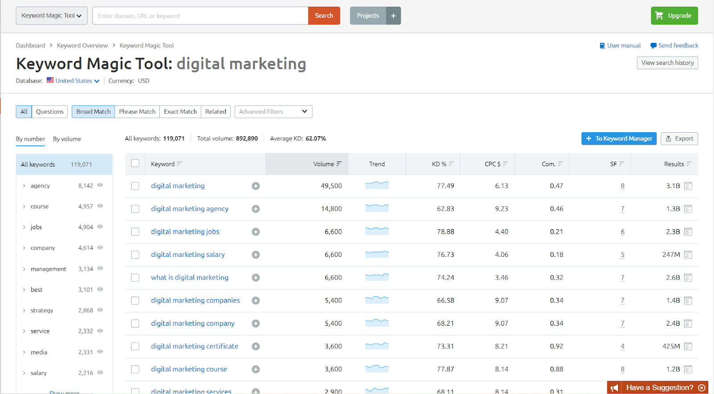
Task: Add 'digital marketing course' via plus icon
Action: click(x=256, y=369)
